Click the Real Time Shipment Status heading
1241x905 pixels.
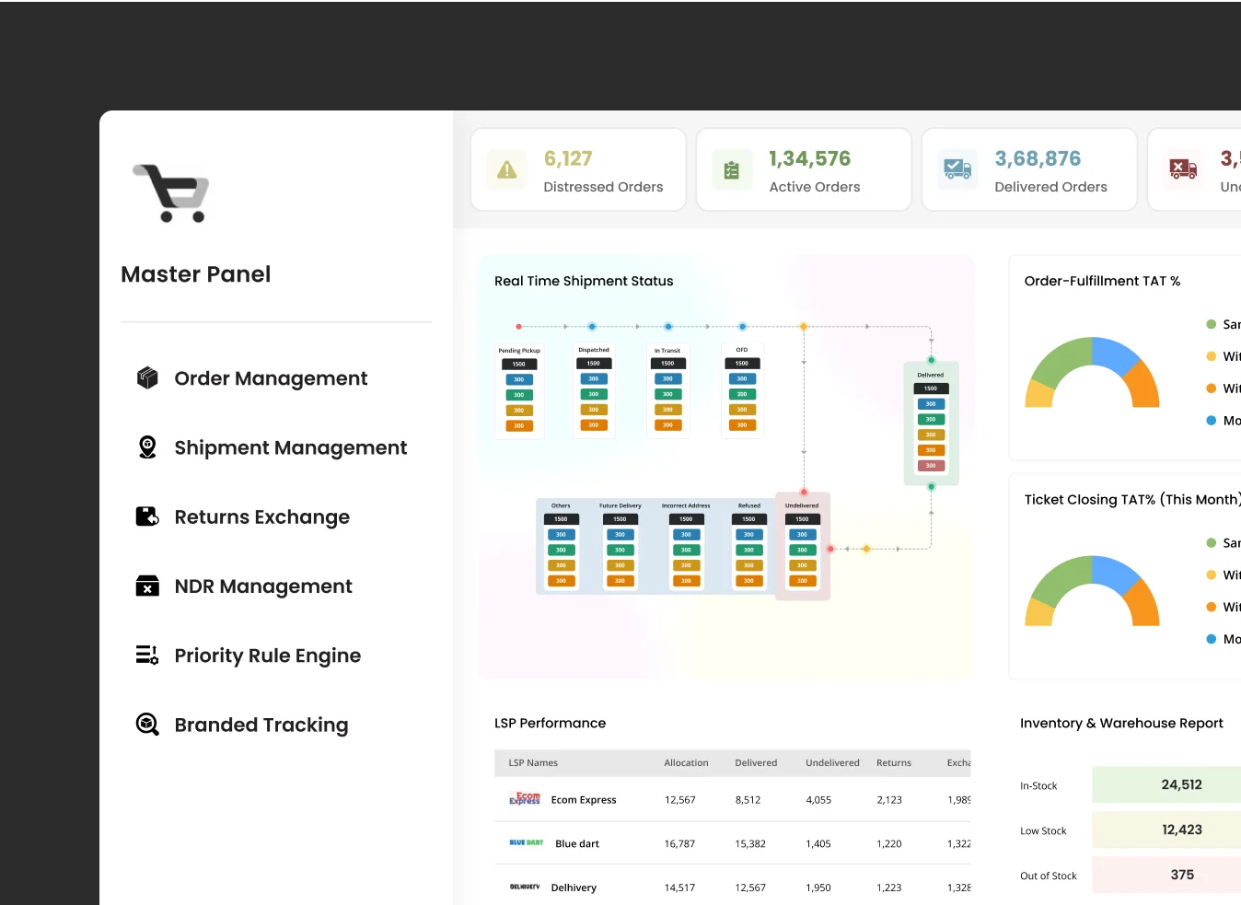pyautogui.click(x=584, y=281)
